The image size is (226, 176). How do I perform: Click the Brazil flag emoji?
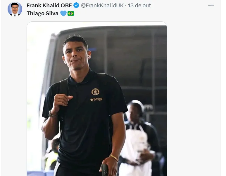[71, 13]
